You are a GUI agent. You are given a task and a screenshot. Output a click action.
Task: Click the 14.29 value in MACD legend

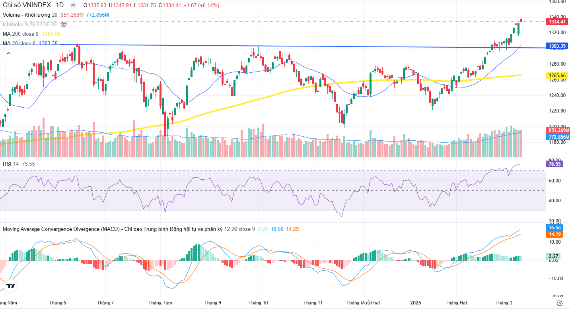point(292,229)
